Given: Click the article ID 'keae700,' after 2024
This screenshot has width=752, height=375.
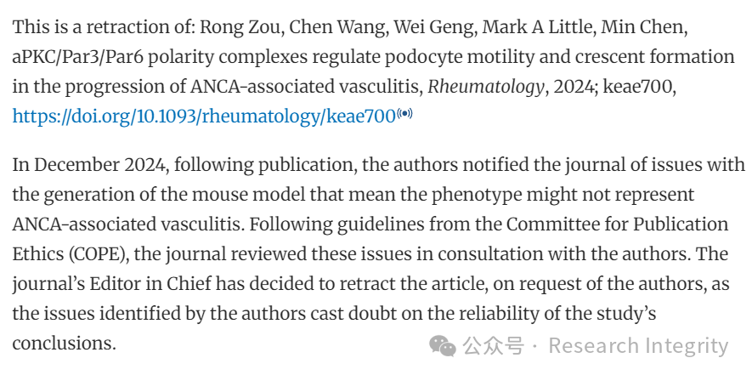Looking at the screenshot, I should [x=639, y=88].
